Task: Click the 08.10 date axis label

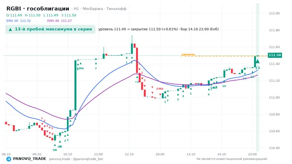Action: 6,154
